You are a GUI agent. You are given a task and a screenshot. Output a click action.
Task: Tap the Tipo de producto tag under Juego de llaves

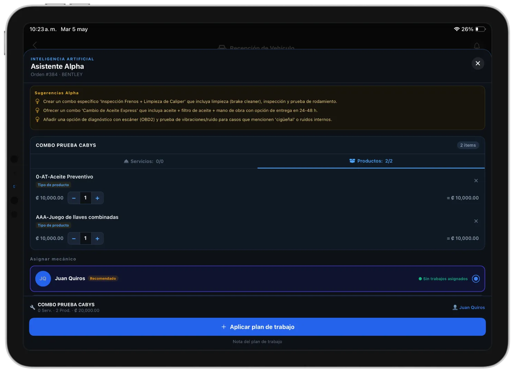(54, 226)
